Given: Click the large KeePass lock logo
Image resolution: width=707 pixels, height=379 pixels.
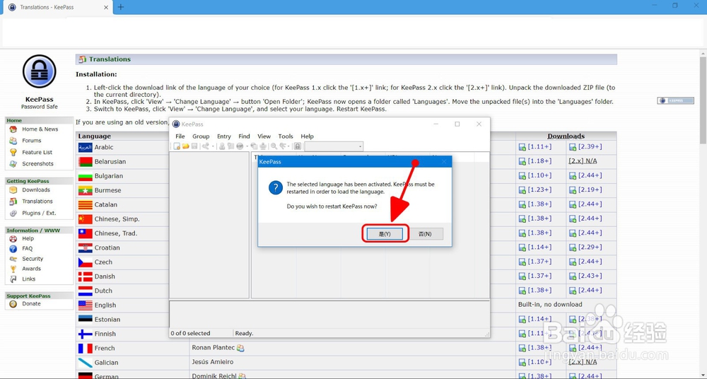Looking at the screenshot, I should (x=39, y=71).
